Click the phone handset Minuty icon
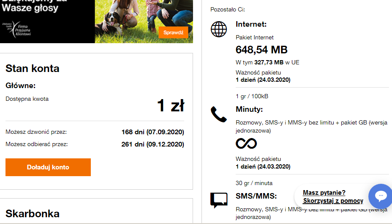Viewport: 392px width, 224px height. click(x=219, y=114)
